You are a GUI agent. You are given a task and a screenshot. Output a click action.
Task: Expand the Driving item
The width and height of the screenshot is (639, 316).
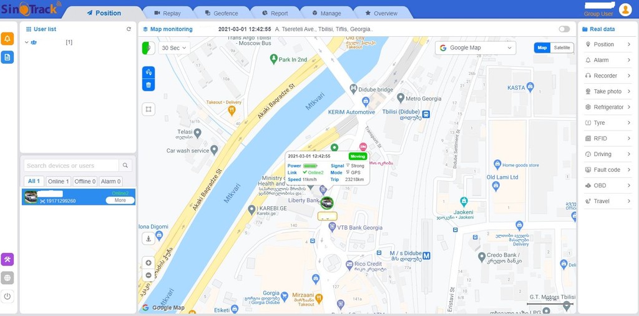pos(608,154)
